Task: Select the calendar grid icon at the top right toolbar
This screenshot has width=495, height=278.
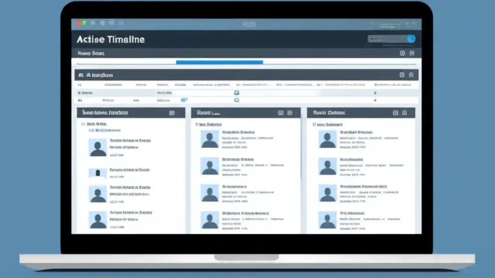Action: coord(402,53)
